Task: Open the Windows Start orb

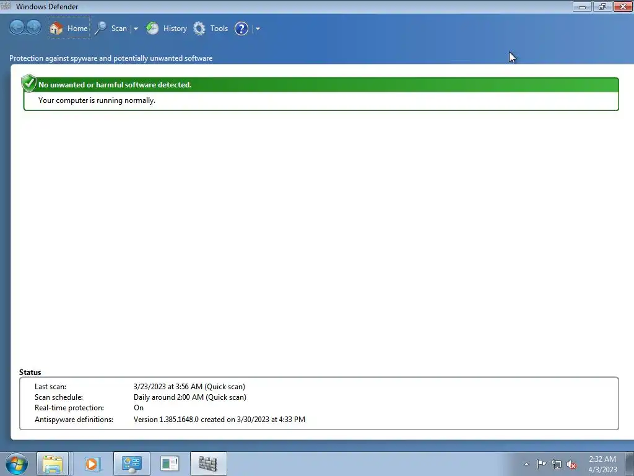Action: pyautogui.click(x=17, y=464)
